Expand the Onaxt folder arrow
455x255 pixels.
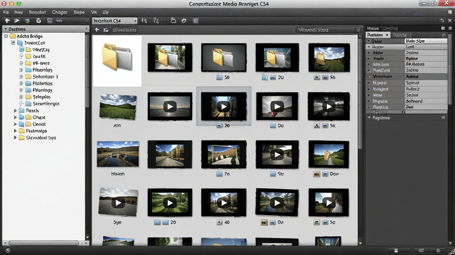tap(16, 117)
